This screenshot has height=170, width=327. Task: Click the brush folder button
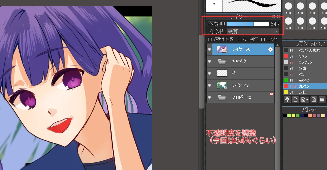[x=322, y=100]
